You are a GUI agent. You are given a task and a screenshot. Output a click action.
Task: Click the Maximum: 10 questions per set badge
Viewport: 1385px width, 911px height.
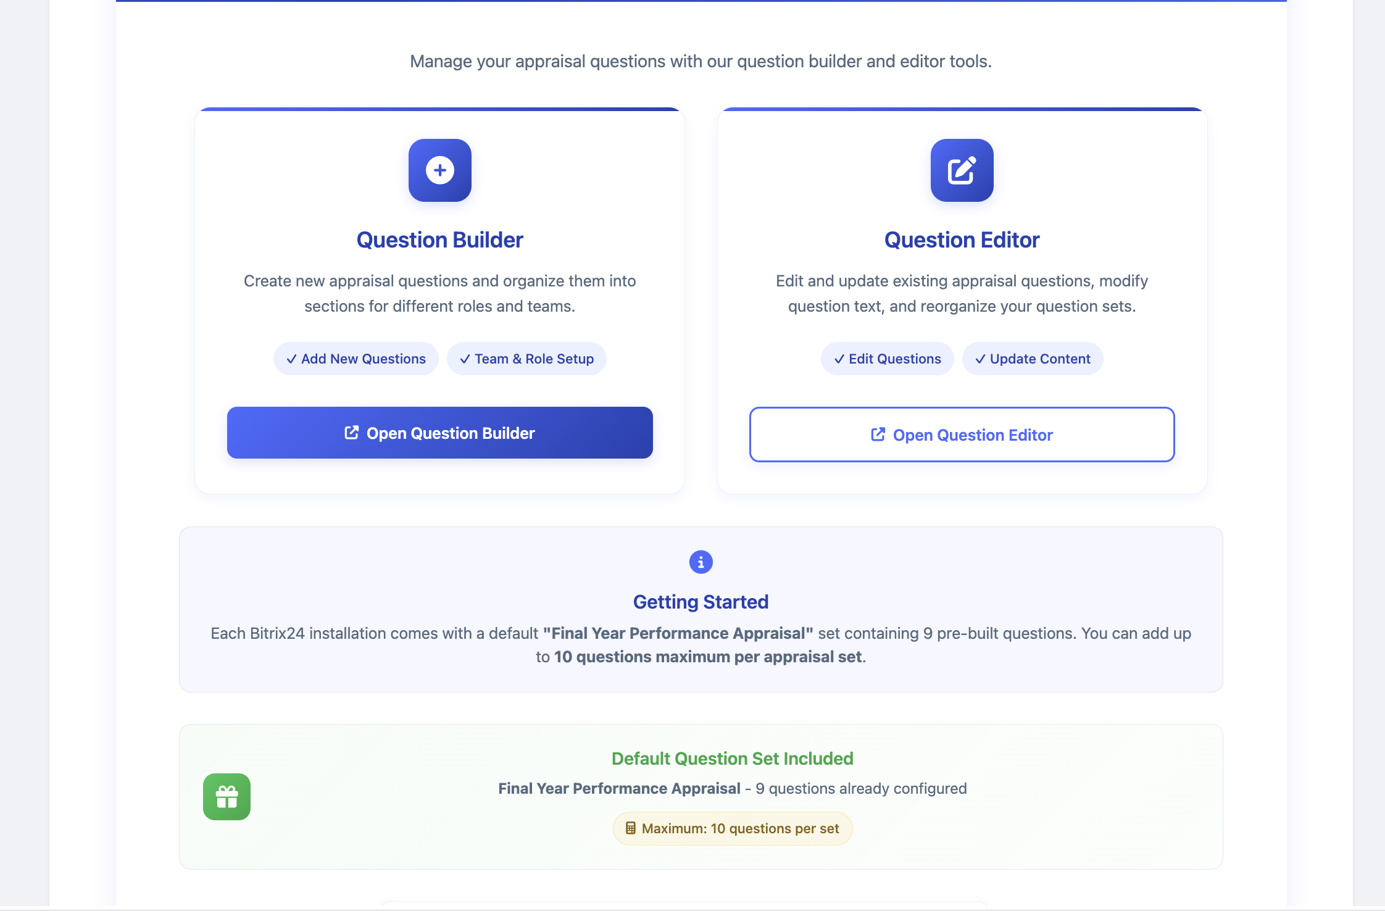(x=733, y=828)
